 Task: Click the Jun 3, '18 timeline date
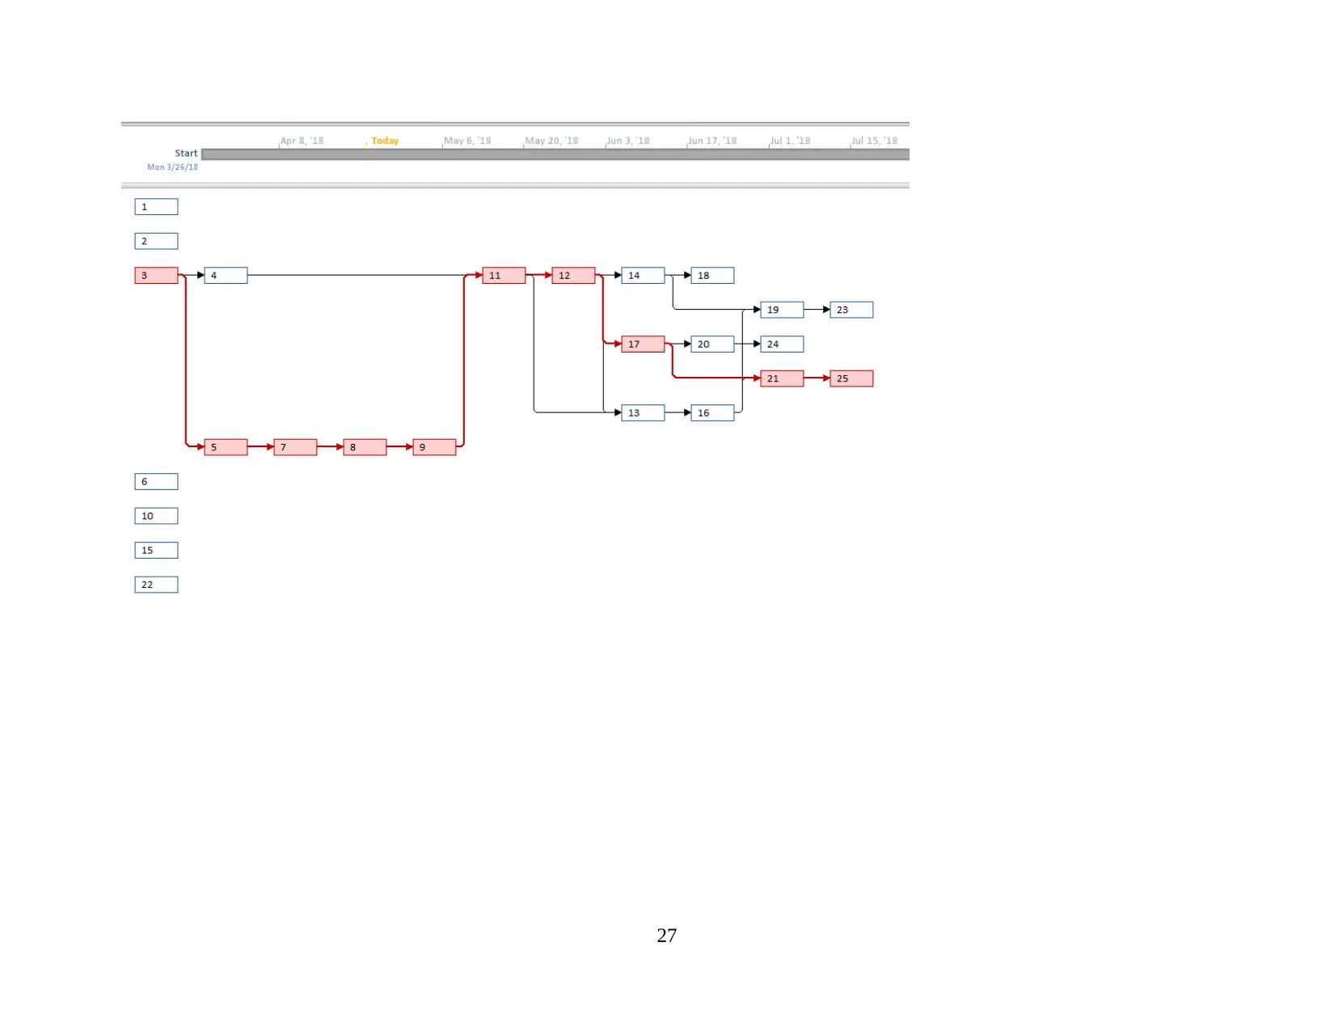point(628,141)
